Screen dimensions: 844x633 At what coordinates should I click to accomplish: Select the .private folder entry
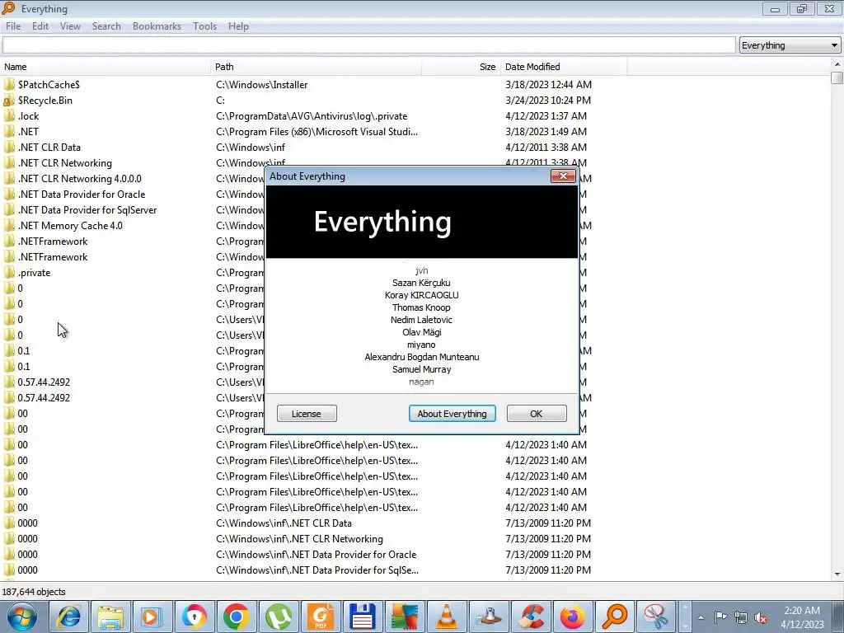(34, 272)
